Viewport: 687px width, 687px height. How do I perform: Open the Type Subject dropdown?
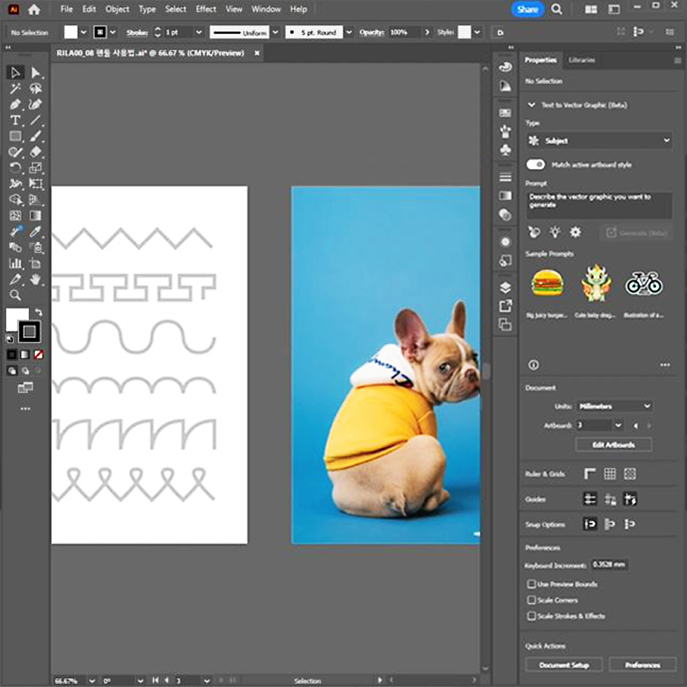[598, 141]
